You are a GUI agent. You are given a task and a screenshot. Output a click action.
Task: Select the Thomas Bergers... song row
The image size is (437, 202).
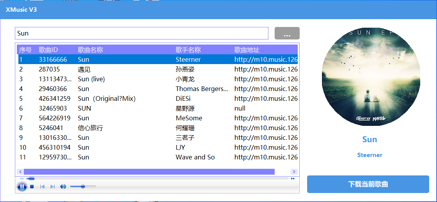pos(158,89)
